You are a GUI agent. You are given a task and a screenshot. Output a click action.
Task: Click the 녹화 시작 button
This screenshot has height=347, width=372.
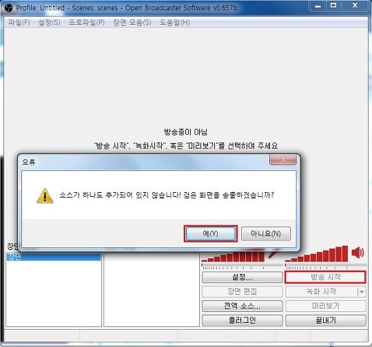[321, 291]
